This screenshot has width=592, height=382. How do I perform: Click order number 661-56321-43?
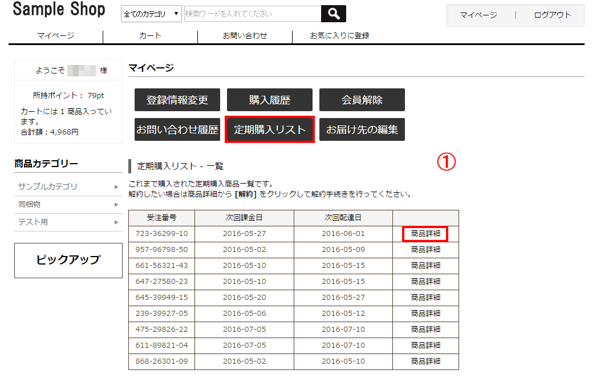161,265
